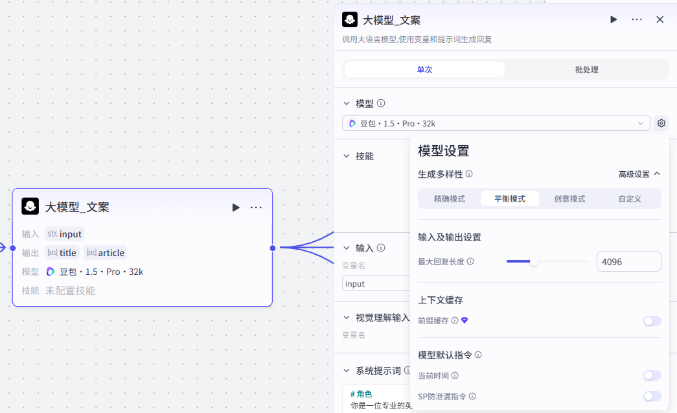The width and height of the screenshot is (677, 413).
Task: Choose 创意模式 diversity mode
Action: click(x=569, y=199)
